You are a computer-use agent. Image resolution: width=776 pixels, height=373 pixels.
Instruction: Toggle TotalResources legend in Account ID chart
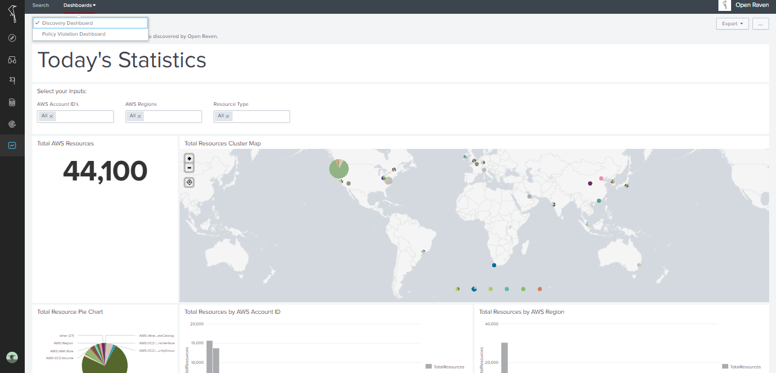pyautogui.click(x=445, y=367)
